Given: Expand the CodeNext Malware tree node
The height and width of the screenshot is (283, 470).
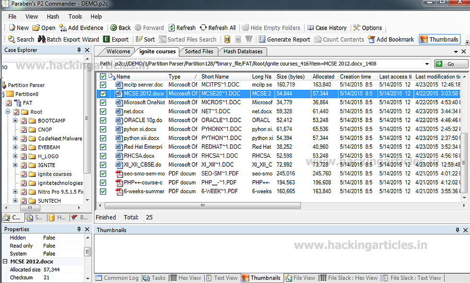Looking at the screenshot, I should (x=15, y=138).
